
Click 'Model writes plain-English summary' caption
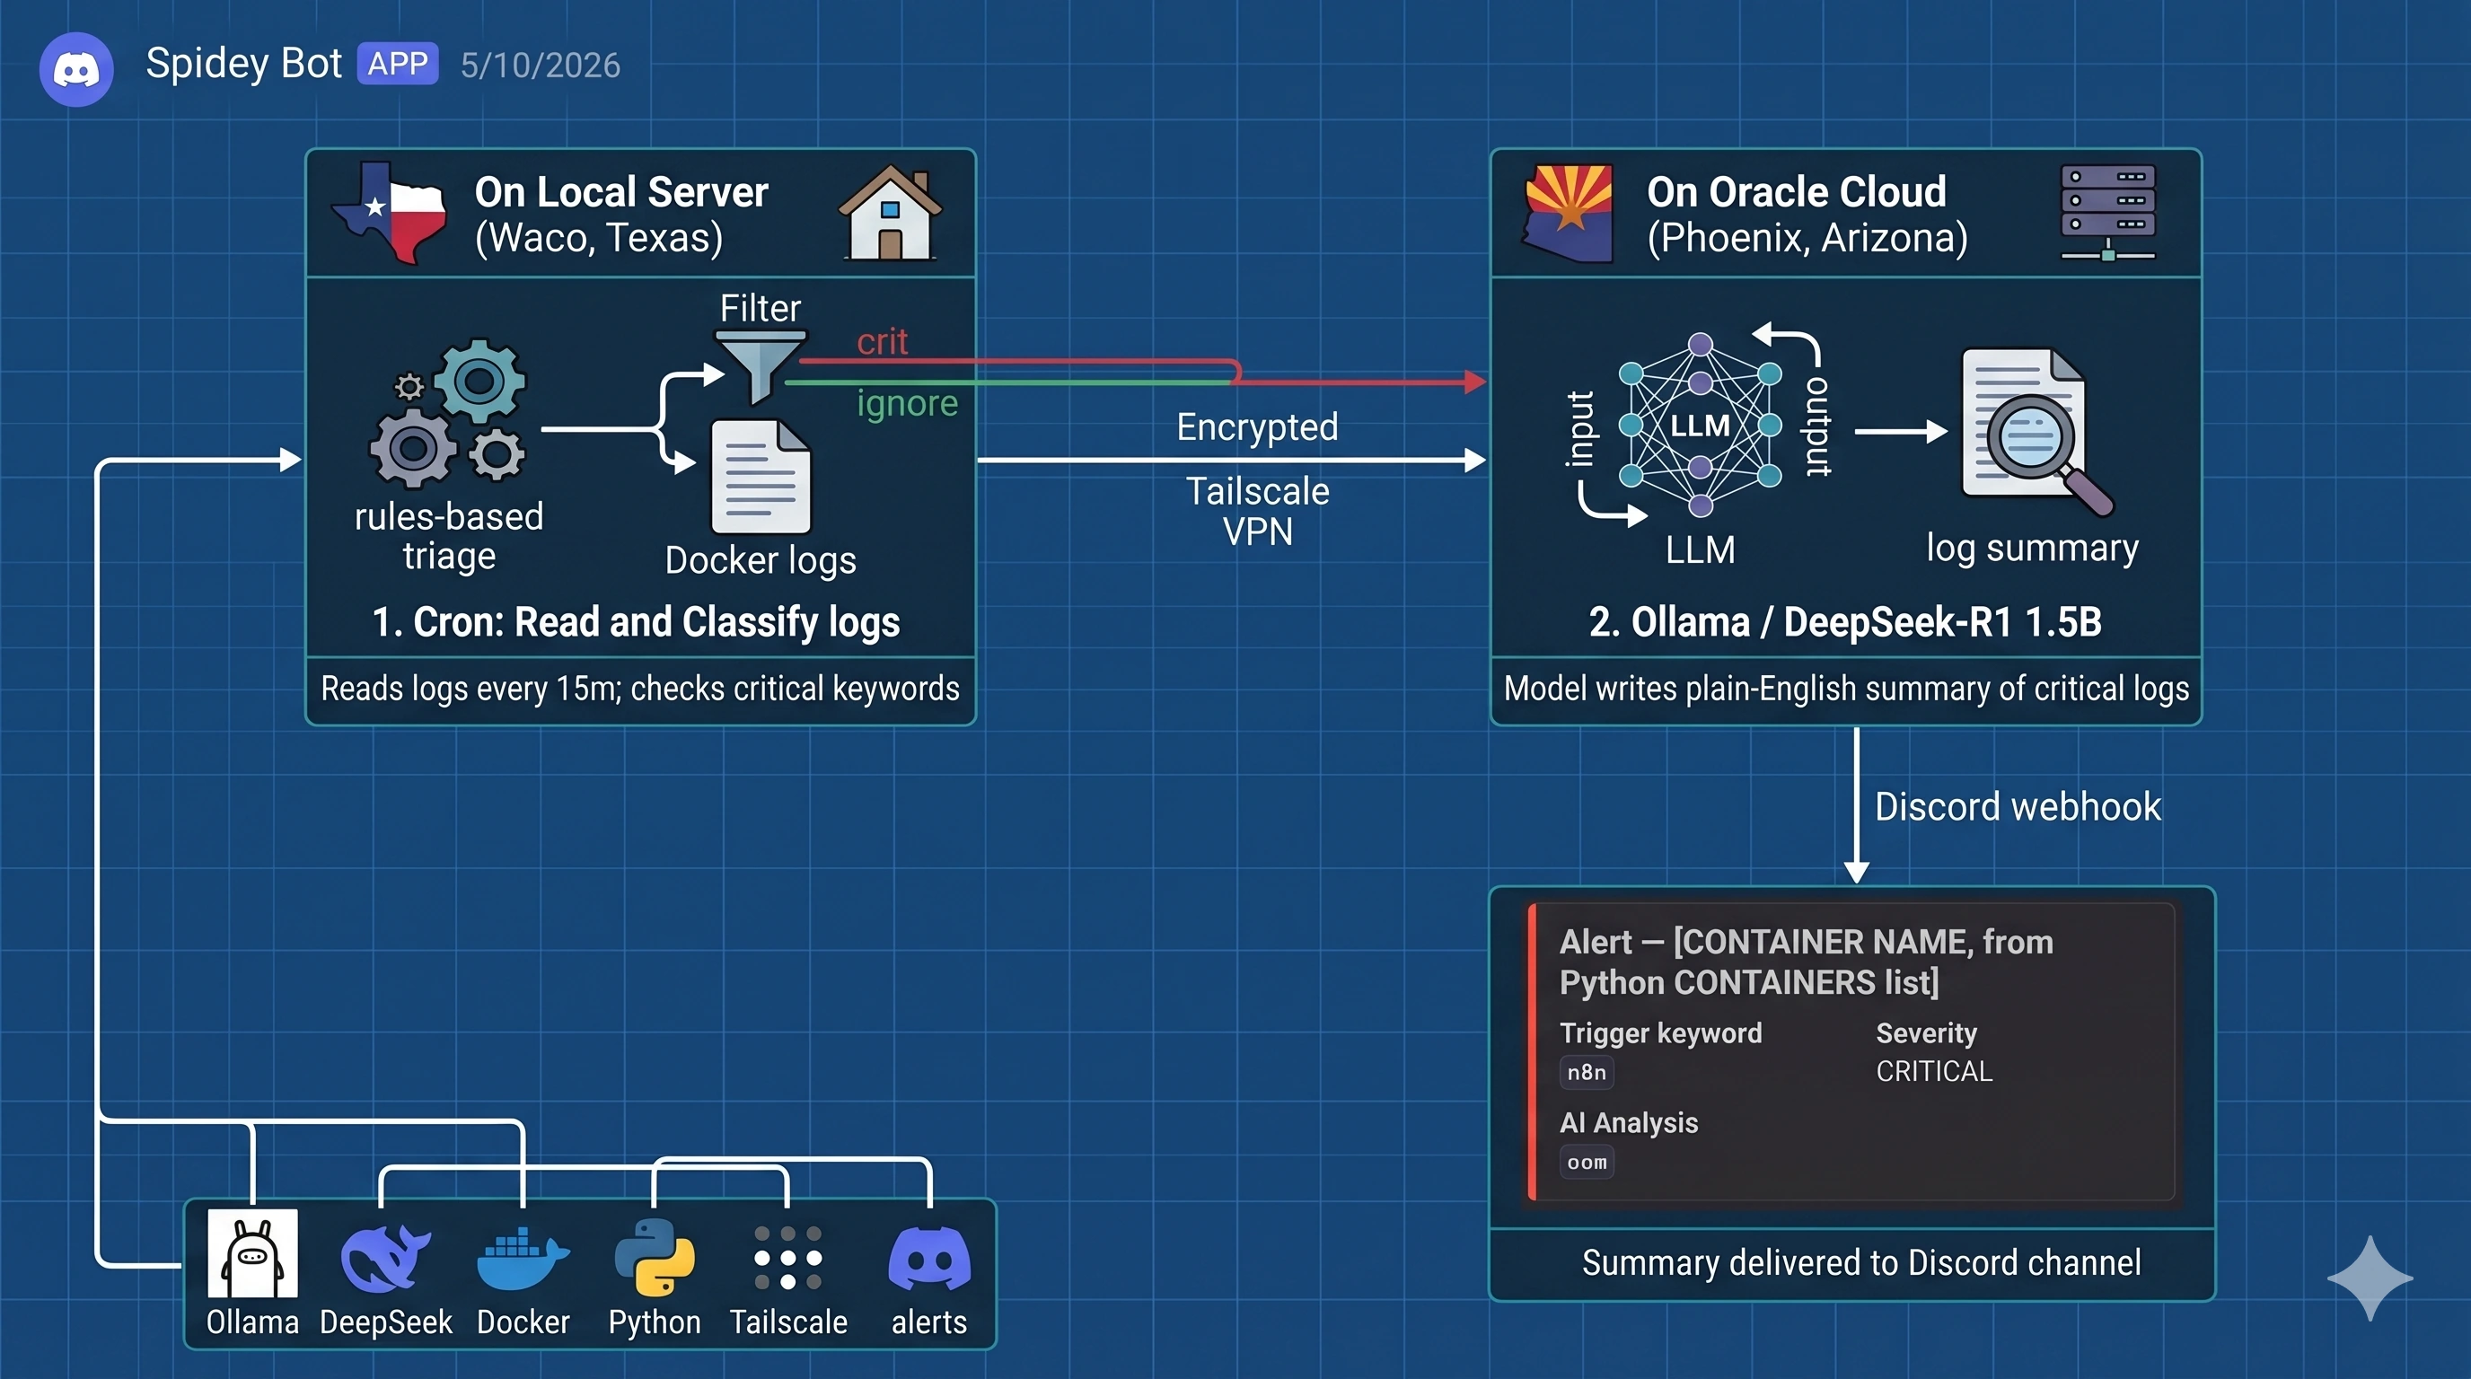tap(1847, 689)
